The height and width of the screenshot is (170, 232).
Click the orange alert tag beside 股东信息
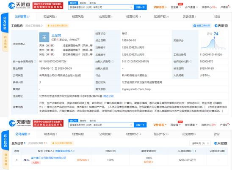click(62, 143)
